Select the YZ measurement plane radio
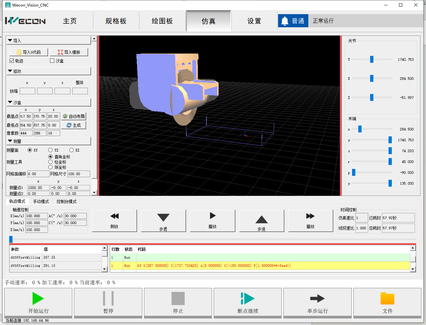The image size is (426, 325). tap(51, 150)
